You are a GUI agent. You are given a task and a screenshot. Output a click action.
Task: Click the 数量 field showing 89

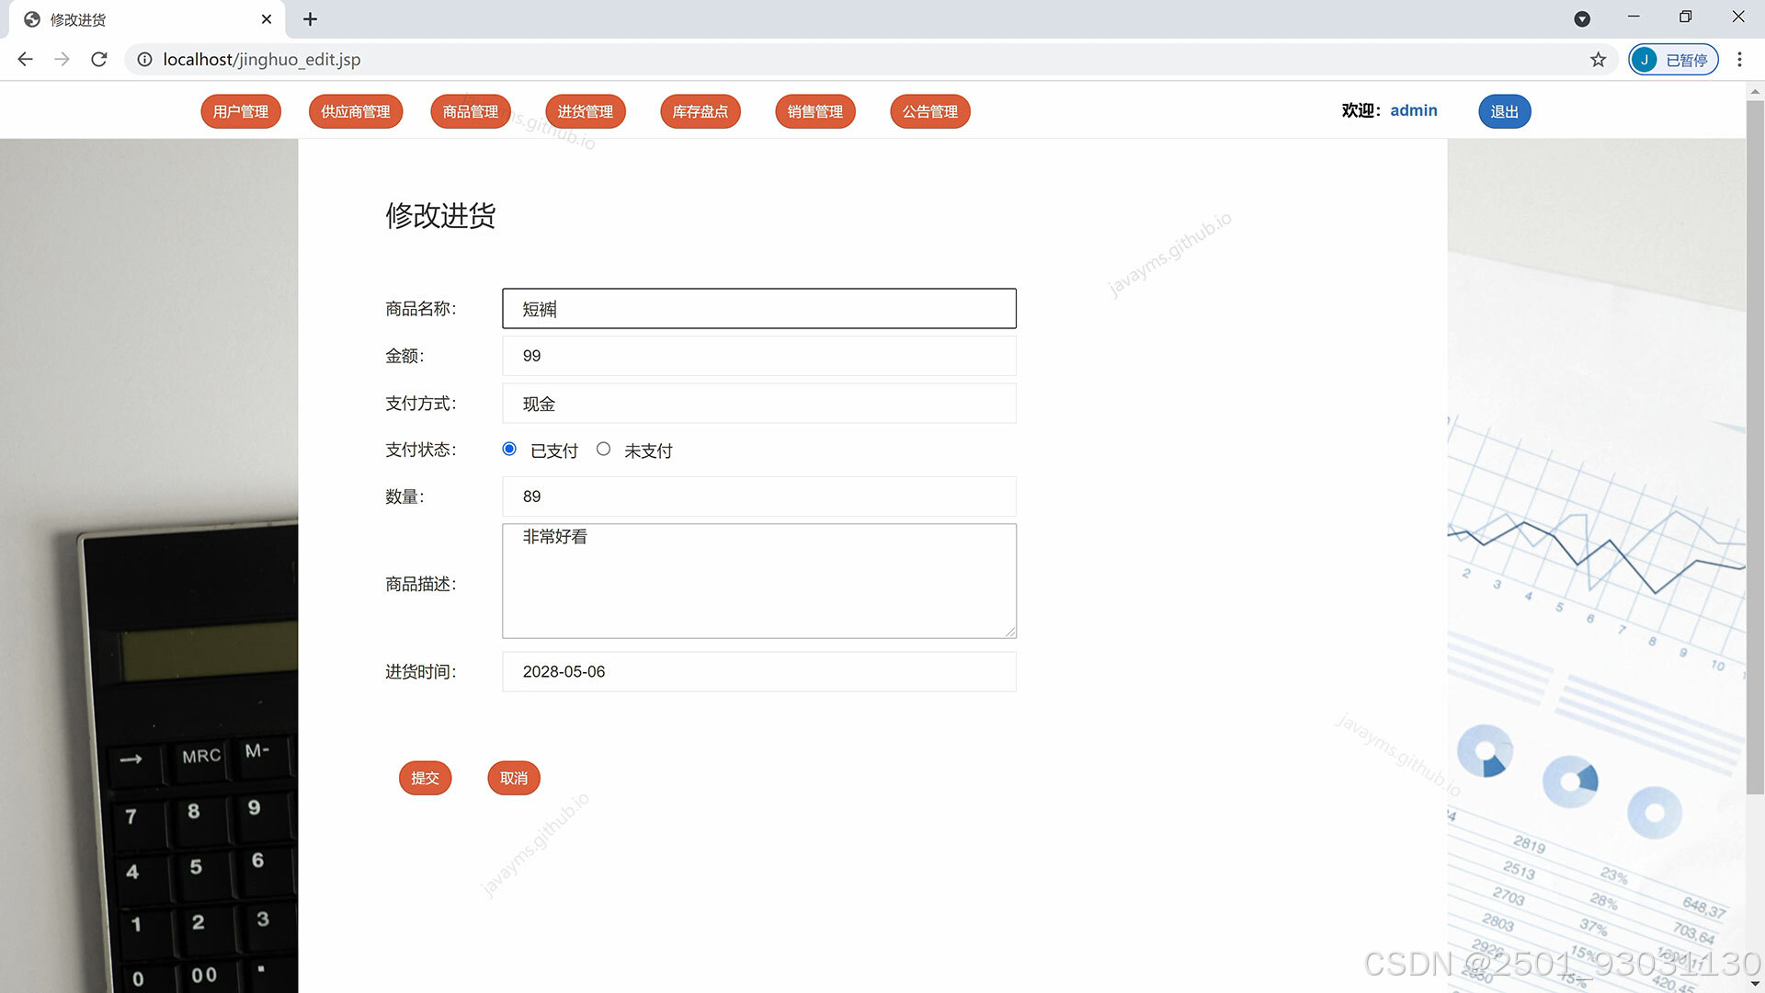pyautogui.click(x=759, y=496)
